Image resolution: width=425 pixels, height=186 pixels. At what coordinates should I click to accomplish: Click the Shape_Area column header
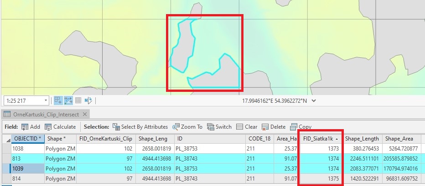(399, 139)
